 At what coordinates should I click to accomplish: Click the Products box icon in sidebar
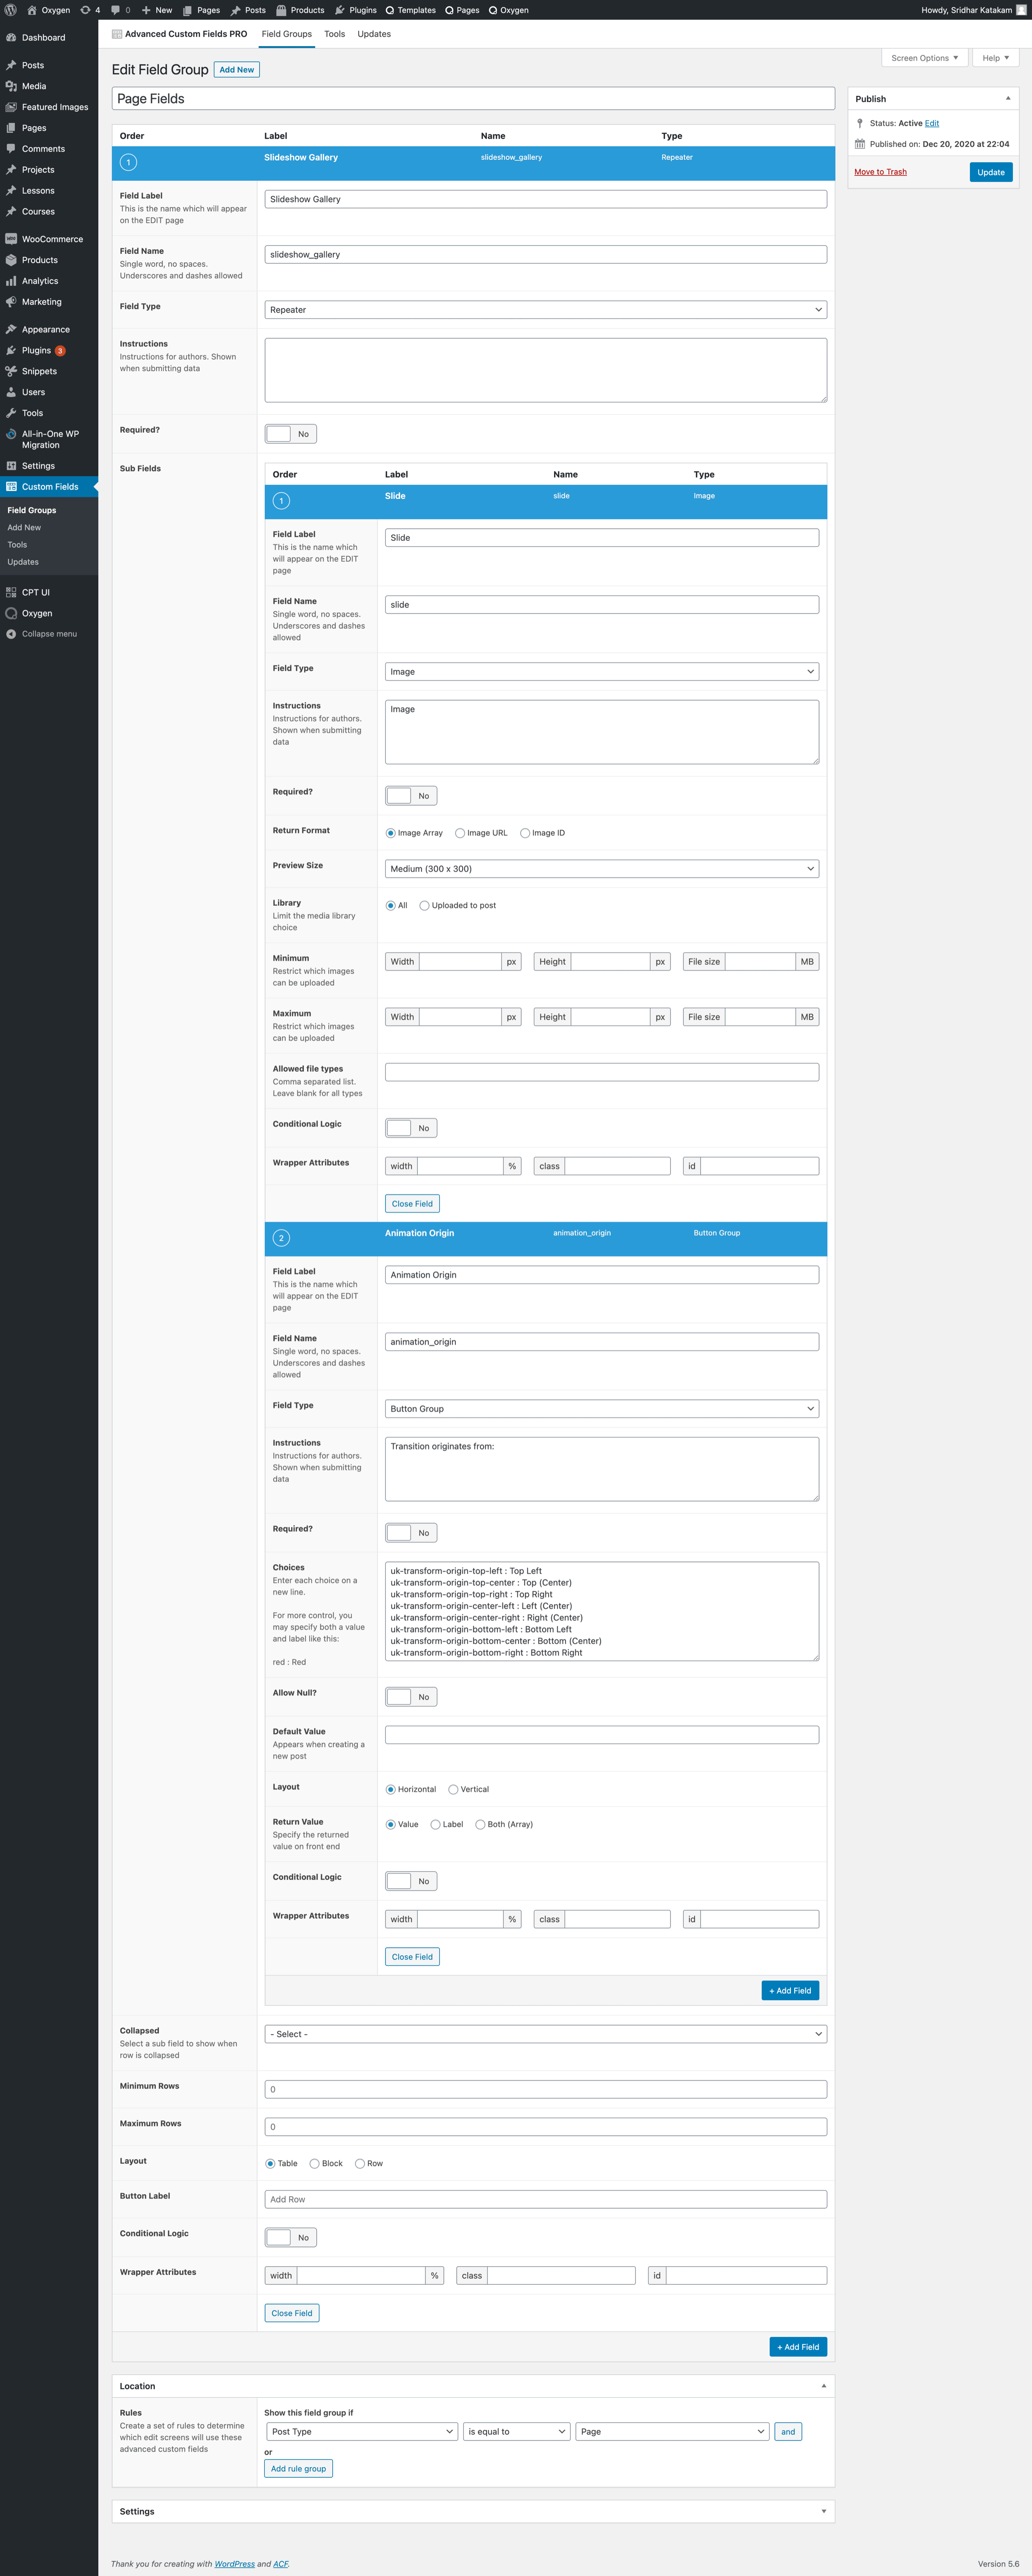[x=11, y=260]
